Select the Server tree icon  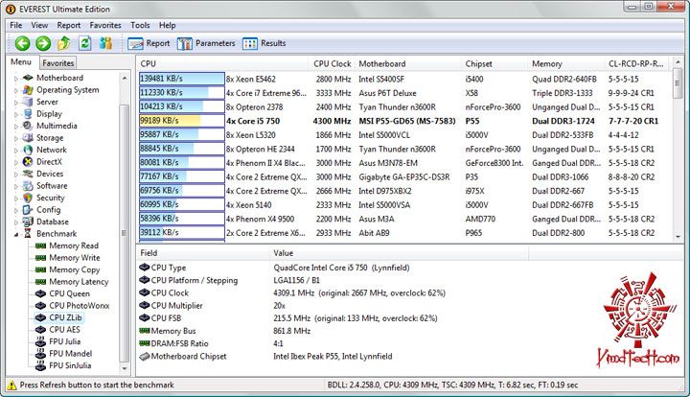pos(28,102)
